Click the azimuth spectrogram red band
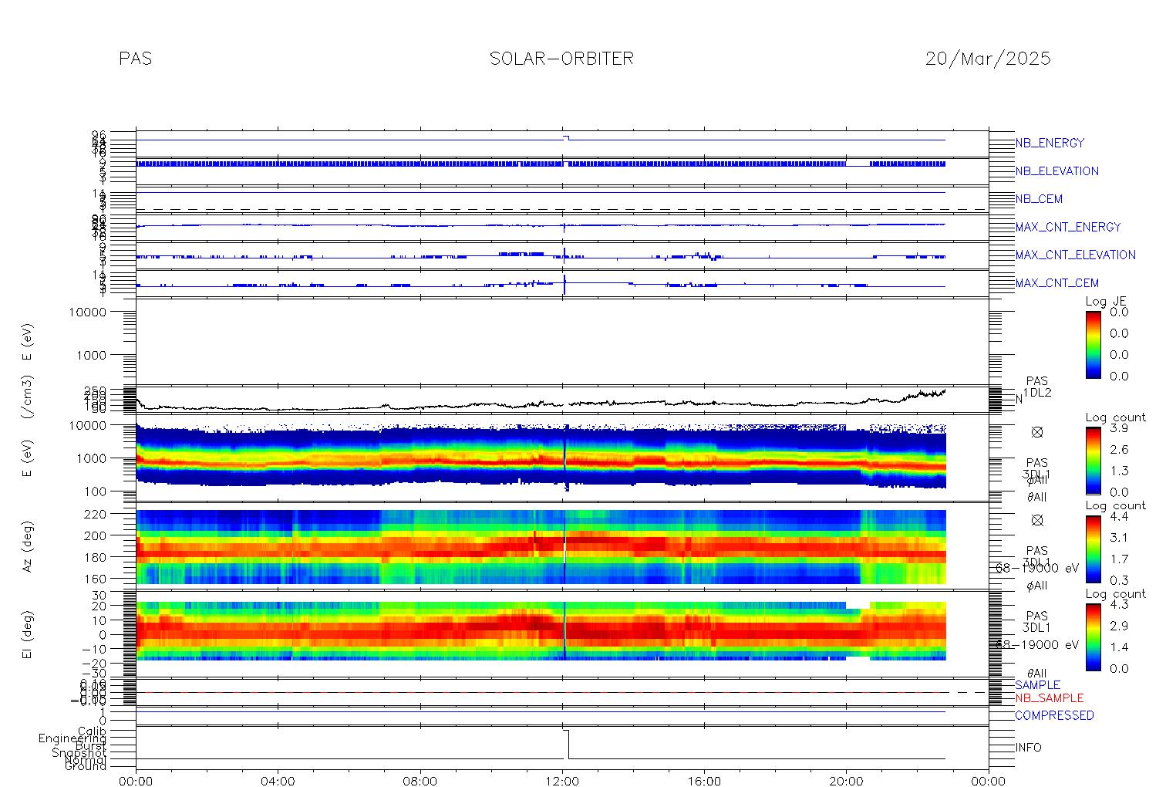 (x=540, y=546)
